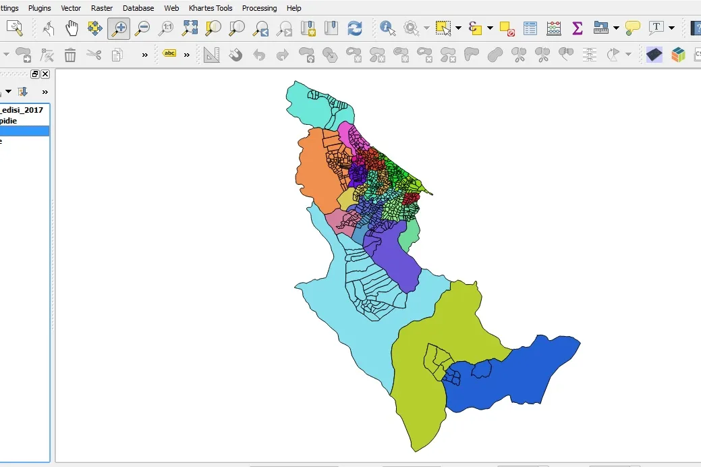The image size is (701, 467).
Task: Click Show Bookmarks icon
Action: tap(331, 28)
